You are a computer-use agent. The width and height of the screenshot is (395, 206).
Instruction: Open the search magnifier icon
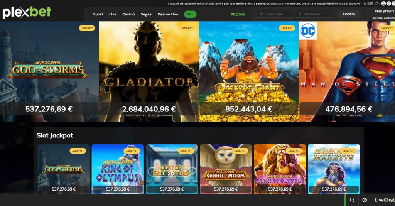tap(352, 200)
